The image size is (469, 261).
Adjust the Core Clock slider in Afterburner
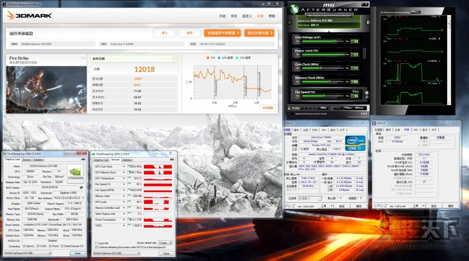(322, 68)
